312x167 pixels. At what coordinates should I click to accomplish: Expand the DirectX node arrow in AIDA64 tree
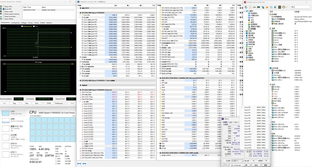[245, 46]
